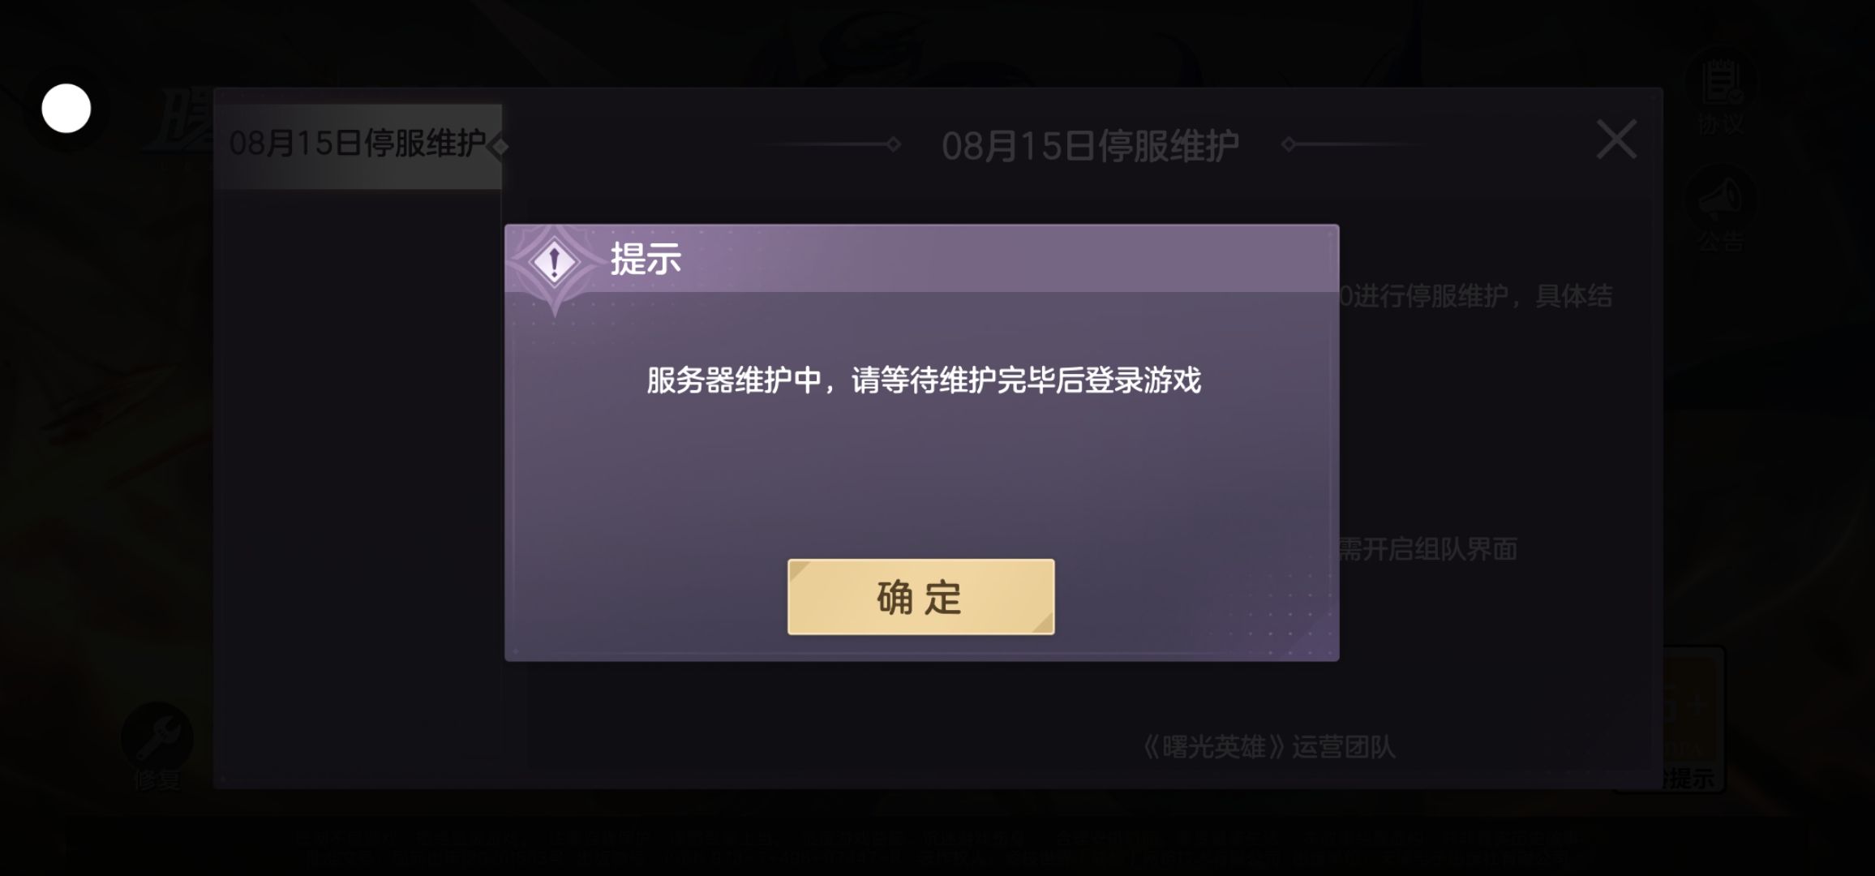Close the announcement panel with the X
Viewport: 1875px width, 876px height.
click(1616, 140)
